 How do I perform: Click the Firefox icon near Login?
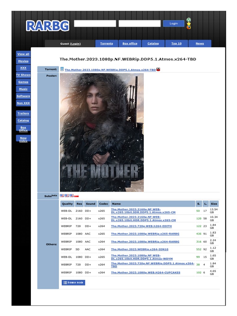click(x=189, y=27)
